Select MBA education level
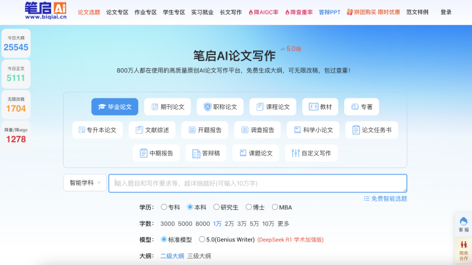The height and width of the screenshot is (265, 472). (282, 207)
